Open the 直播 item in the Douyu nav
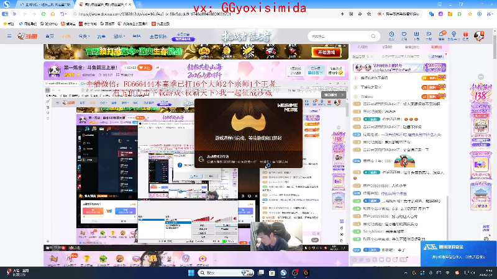The height and width of the screenshot is (279, 497). click(66, 37)
